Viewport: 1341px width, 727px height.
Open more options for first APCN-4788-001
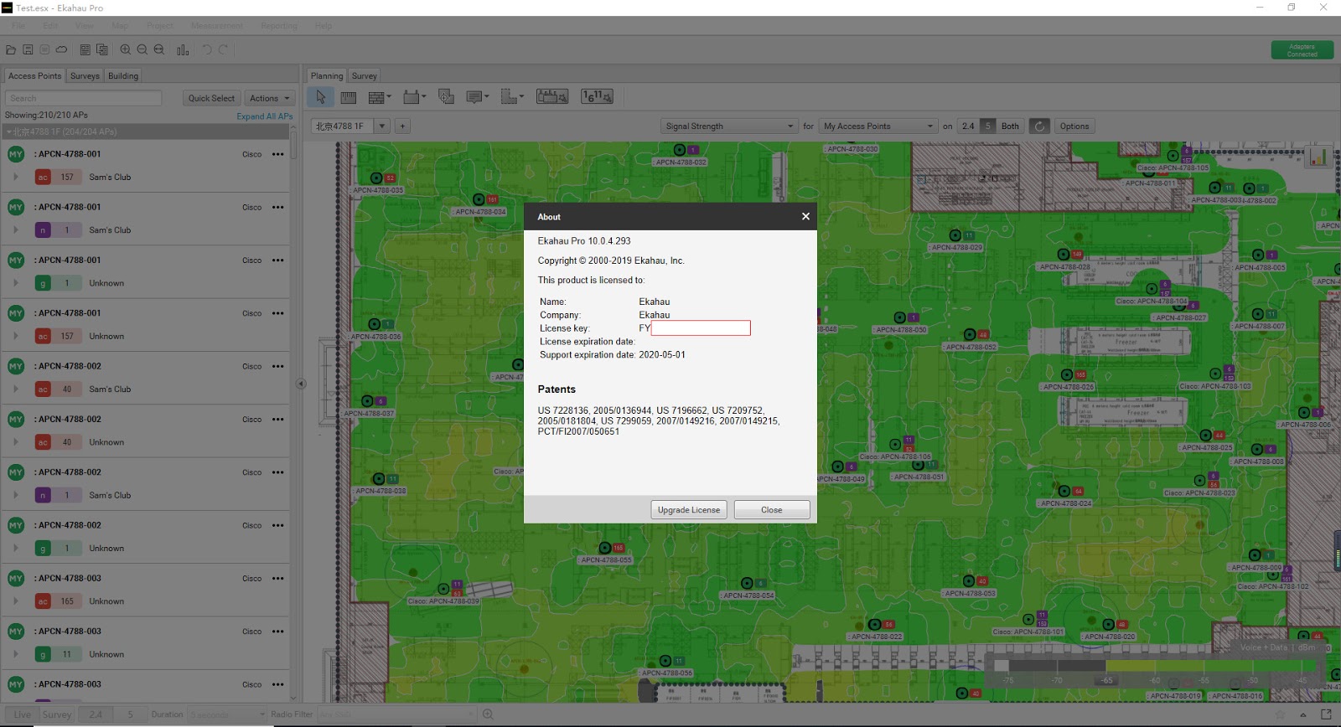278,154
